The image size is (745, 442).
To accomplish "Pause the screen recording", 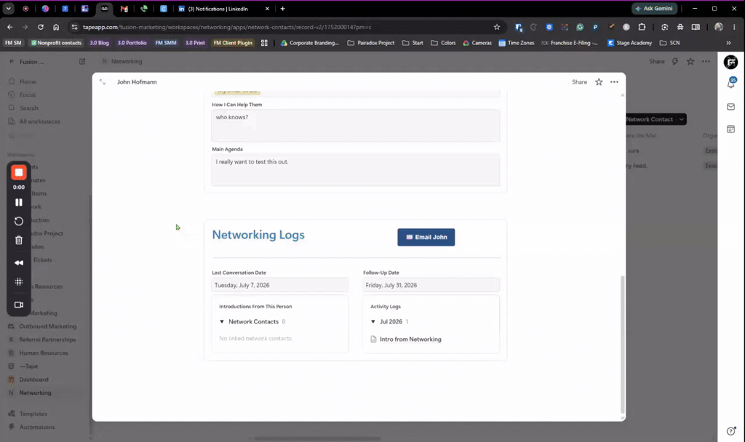I will coord(18,202).
